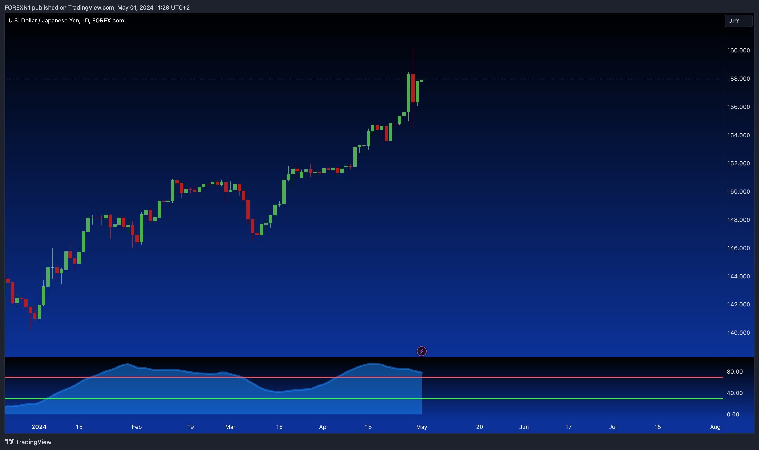This screenshot has height=450, width=759.
Task: Click the 150.000 price axis label
Action: click(738, 191)
